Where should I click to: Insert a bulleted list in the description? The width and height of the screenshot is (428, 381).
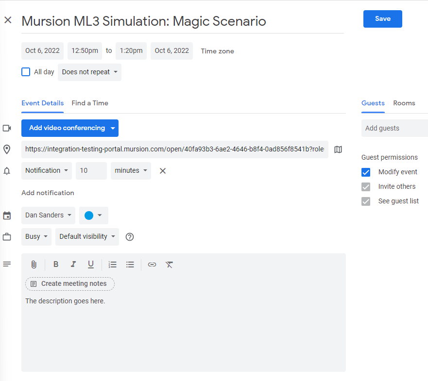tap(130, 265)
